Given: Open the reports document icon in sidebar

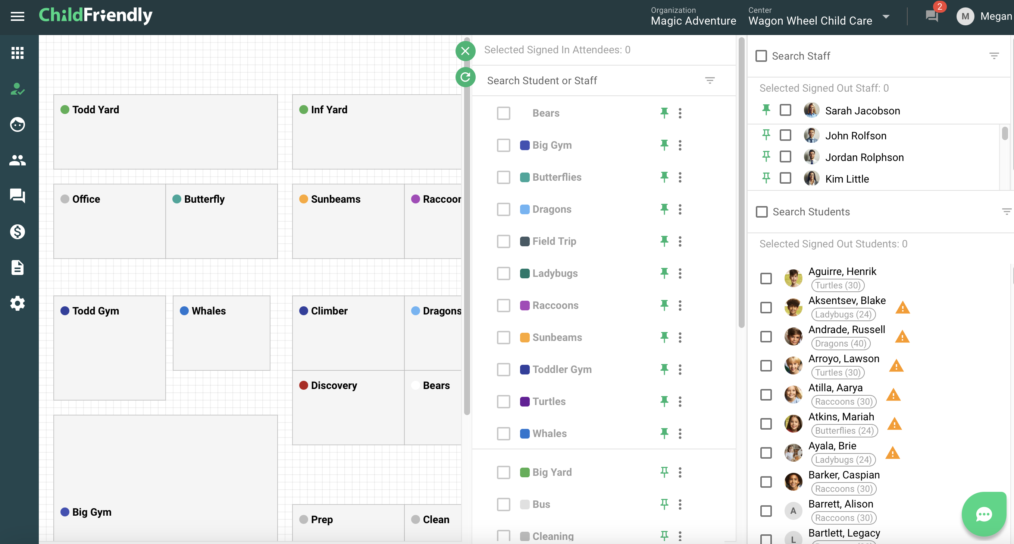Looking at the screenshot, I should (x=17, y=268).
